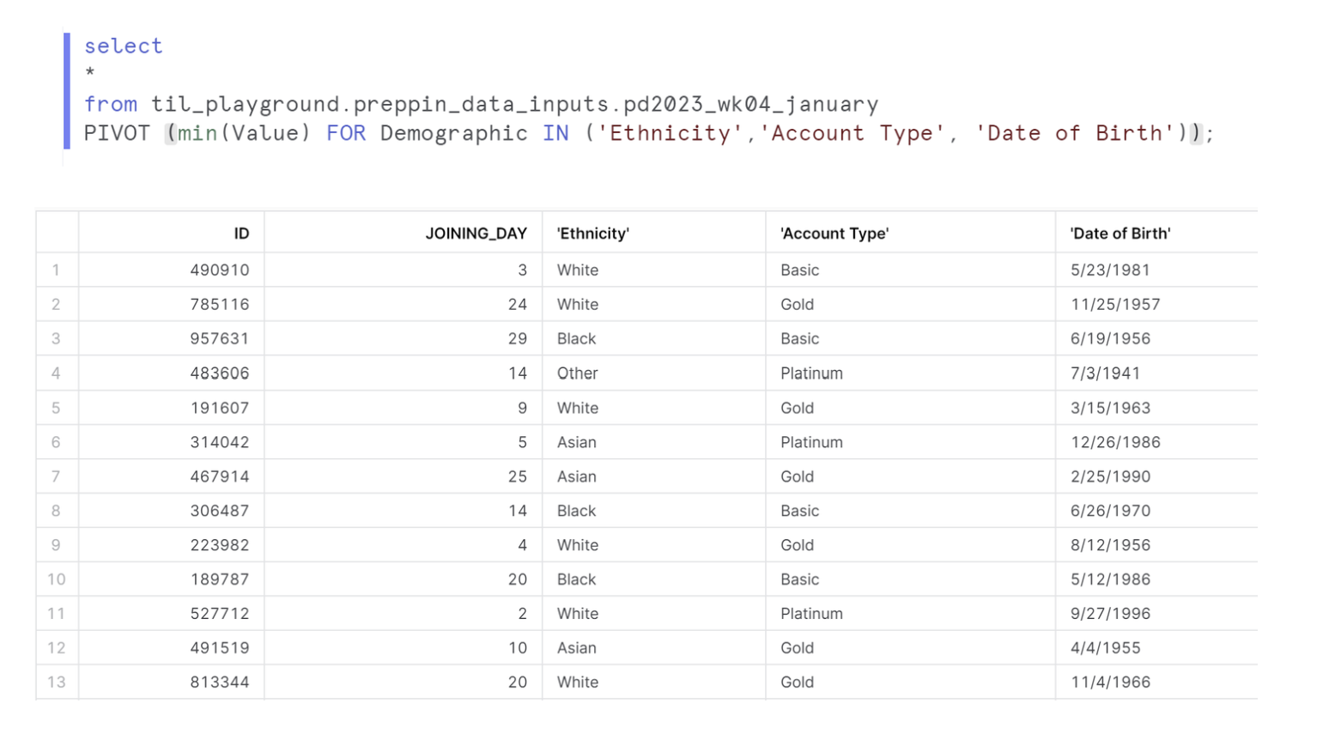Click the select keyword in the query

pyautogui.click(x=123, y=46)
